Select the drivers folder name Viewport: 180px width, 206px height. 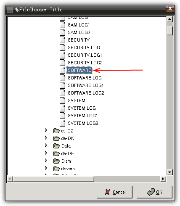point(68,169)
